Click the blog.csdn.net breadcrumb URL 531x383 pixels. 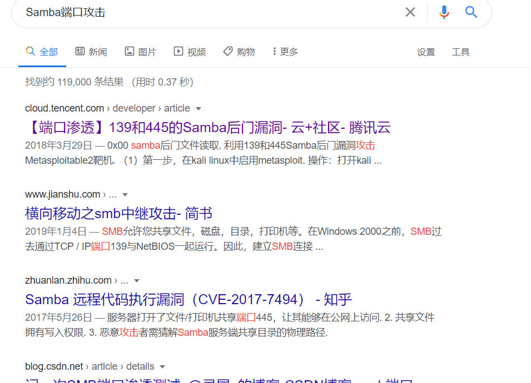tap(90, 366)
